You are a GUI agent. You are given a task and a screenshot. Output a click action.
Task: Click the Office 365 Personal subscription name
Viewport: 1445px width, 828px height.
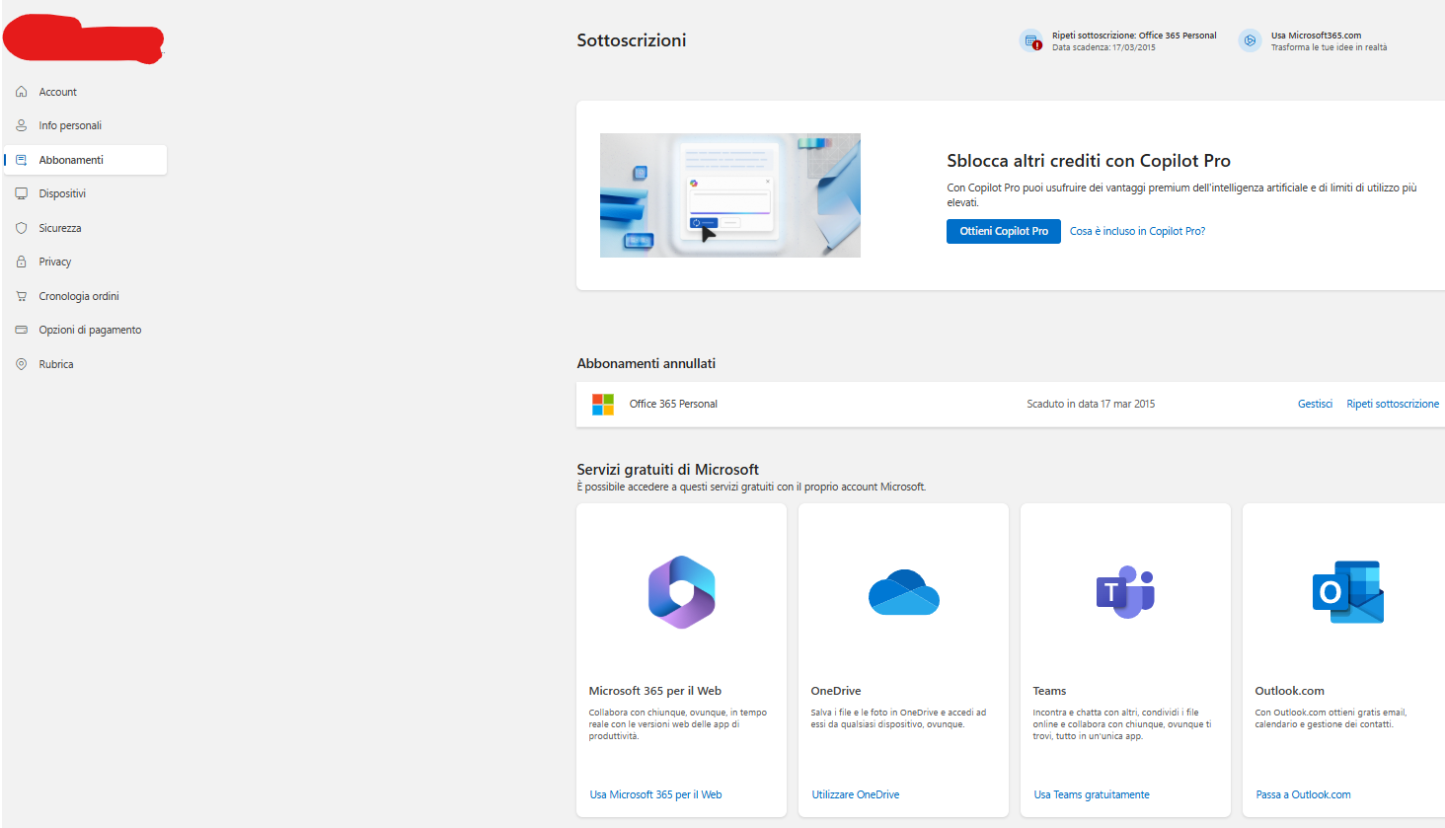pyautogui.click(x=673, y=404)
